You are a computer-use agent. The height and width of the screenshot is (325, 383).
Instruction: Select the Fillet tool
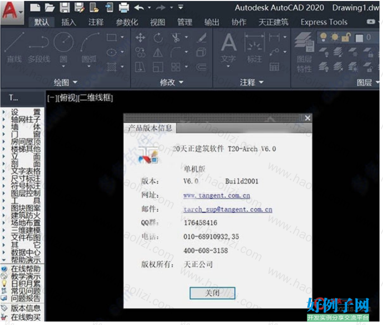176,52
